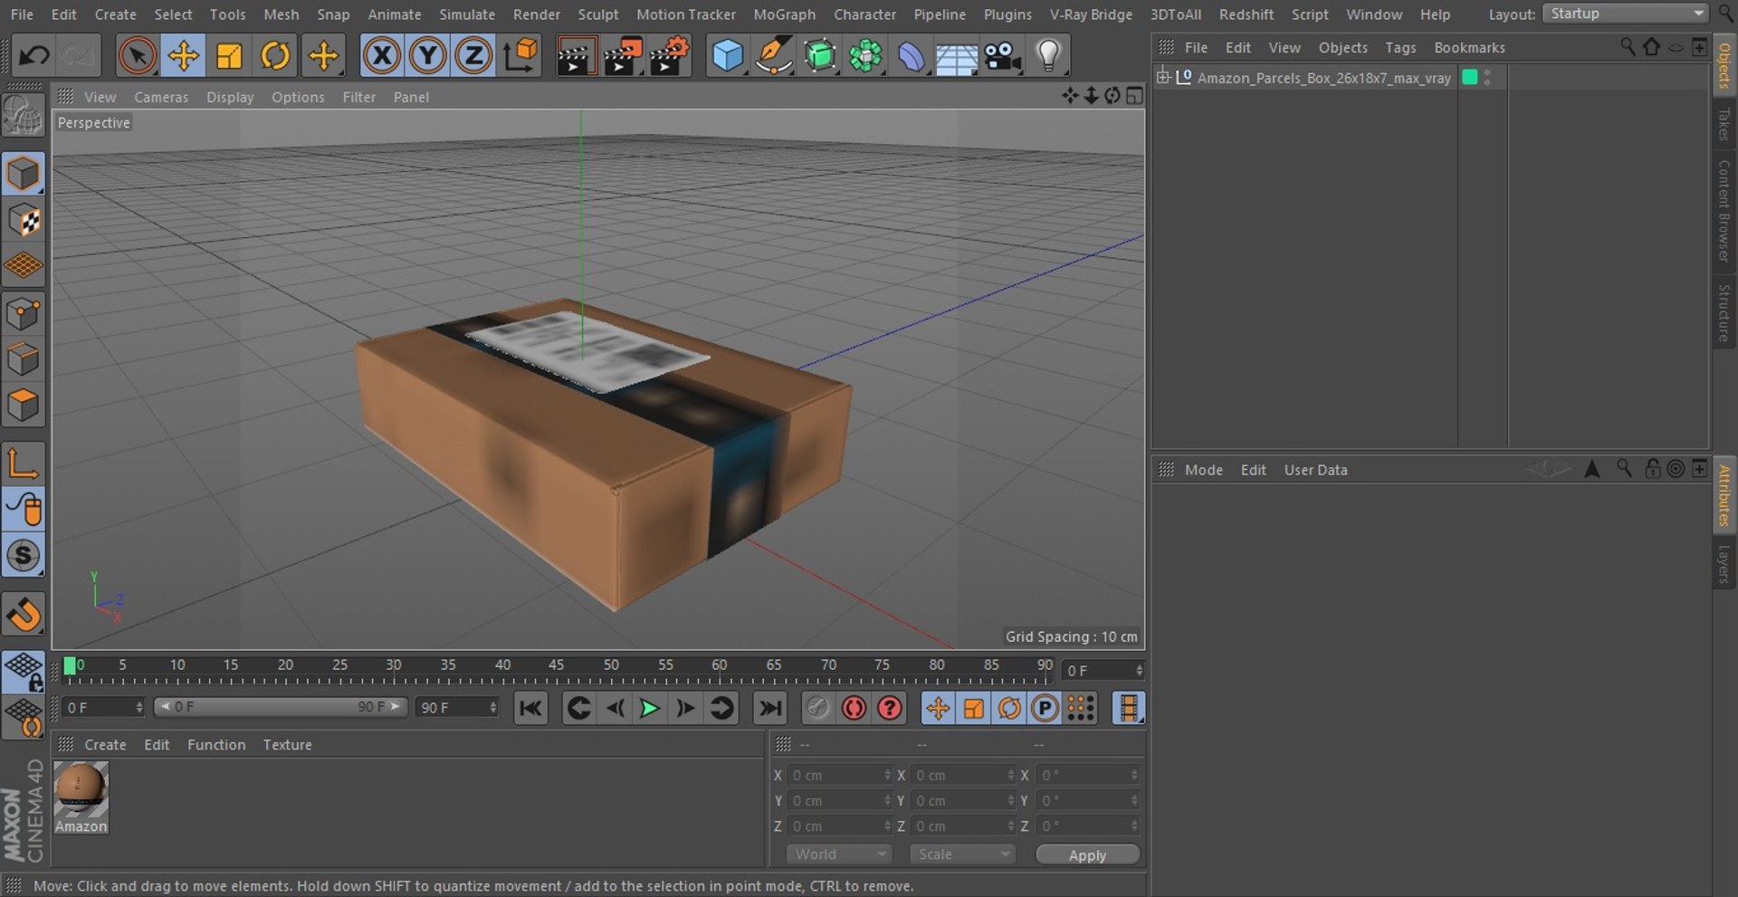
Task: Step to next frame
Action: coord(685,709)
